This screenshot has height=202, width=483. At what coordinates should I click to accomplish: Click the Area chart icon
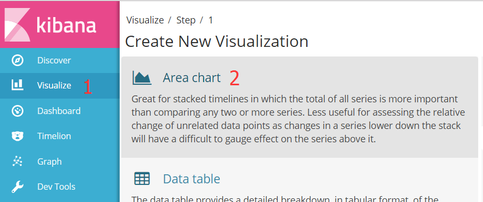pos(142,78)
